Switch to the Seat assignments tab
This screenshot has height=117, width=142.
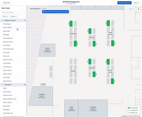pos(35,9)
